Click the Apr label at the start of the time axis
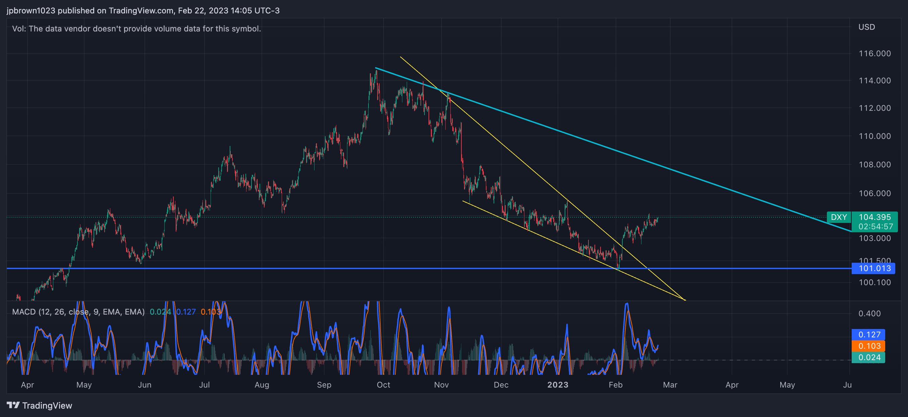This screenshot has width=908, height=417. click(27, 385)
